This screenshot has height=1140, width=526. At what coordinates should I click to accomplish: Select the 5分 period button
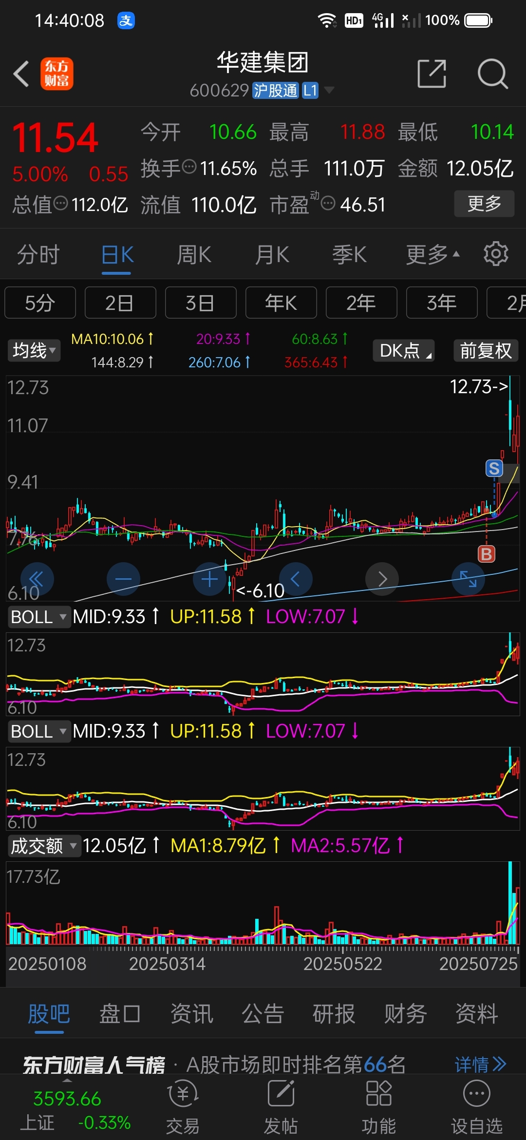[x=40, y=303]
